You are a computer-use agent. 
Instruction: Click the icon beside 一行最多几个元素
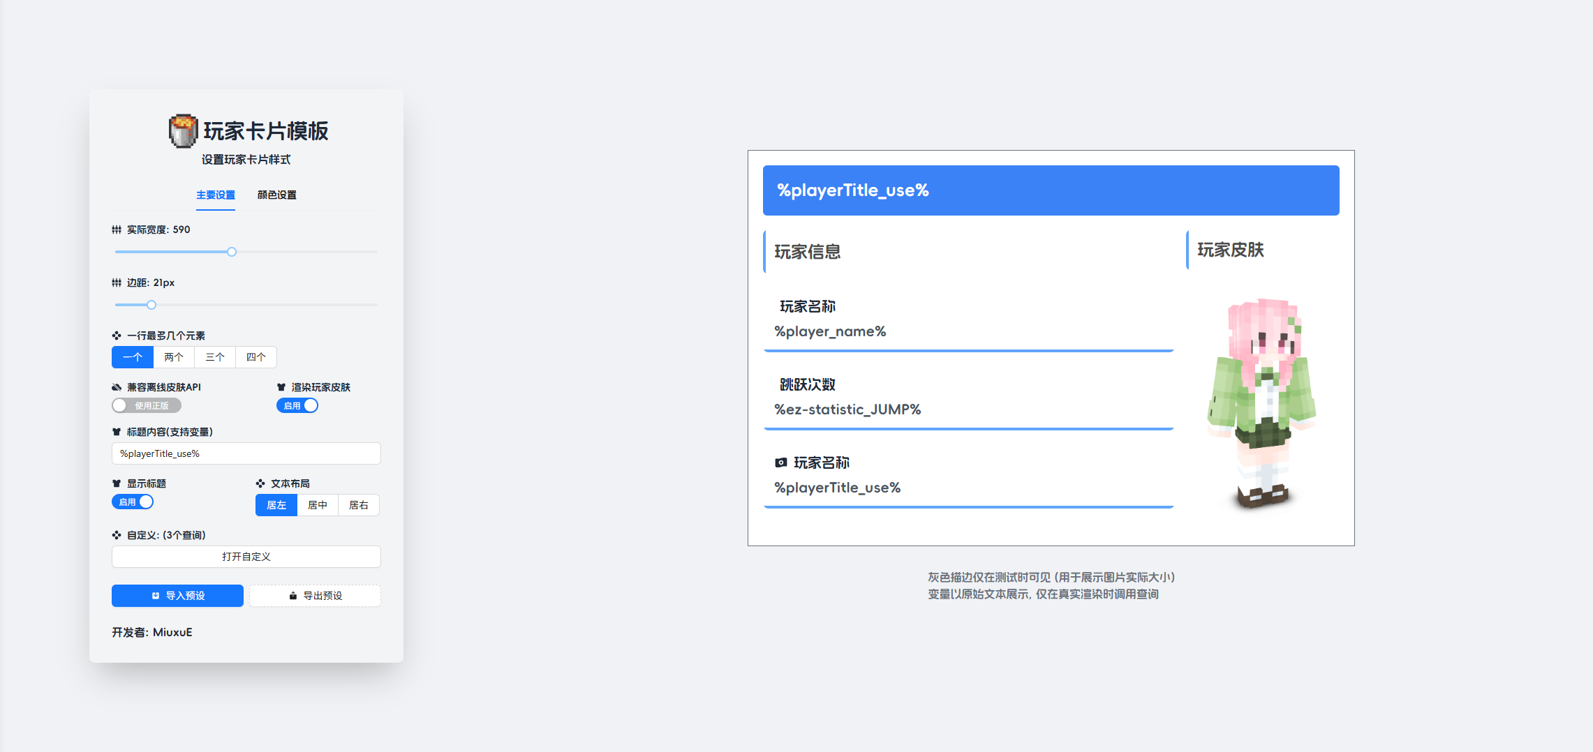(x=117, y=336)
